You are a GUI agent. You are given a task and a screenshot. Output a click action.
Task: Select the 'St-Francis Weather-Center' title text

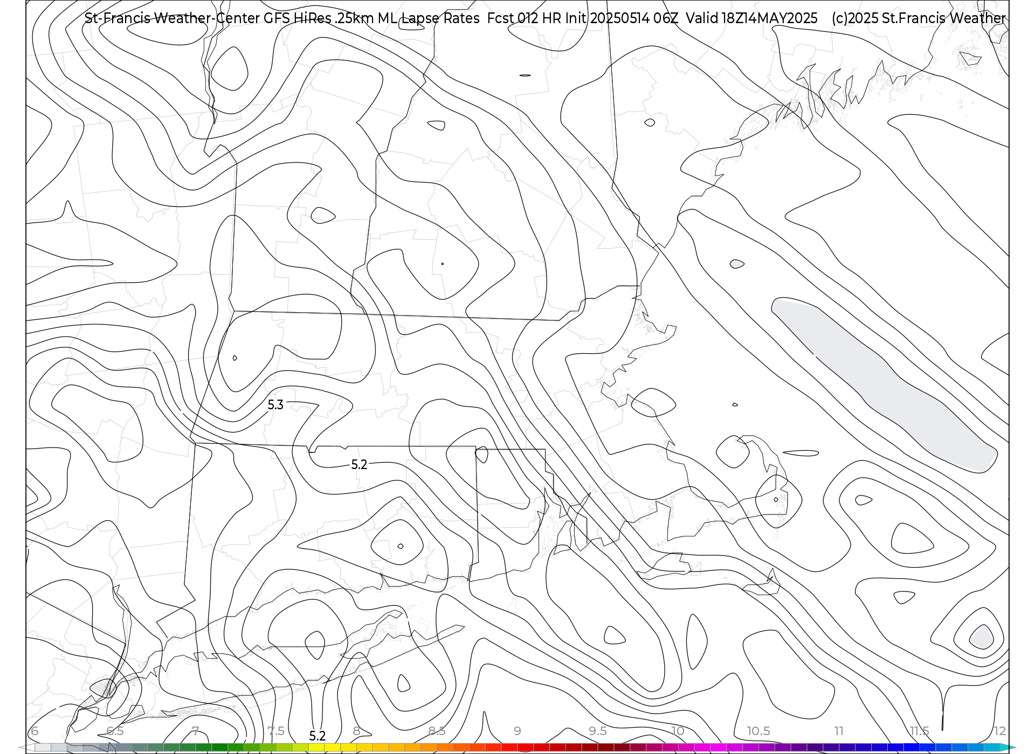coord(172,18)
